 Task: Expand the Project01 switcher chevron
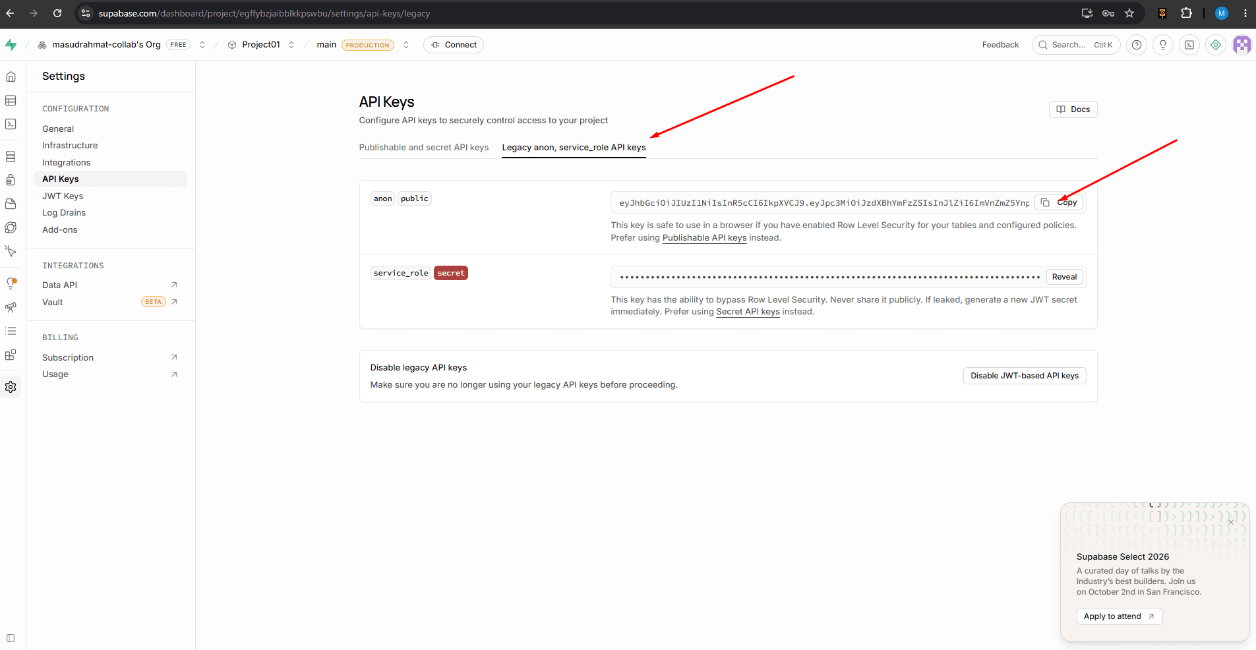coord(291,45)
